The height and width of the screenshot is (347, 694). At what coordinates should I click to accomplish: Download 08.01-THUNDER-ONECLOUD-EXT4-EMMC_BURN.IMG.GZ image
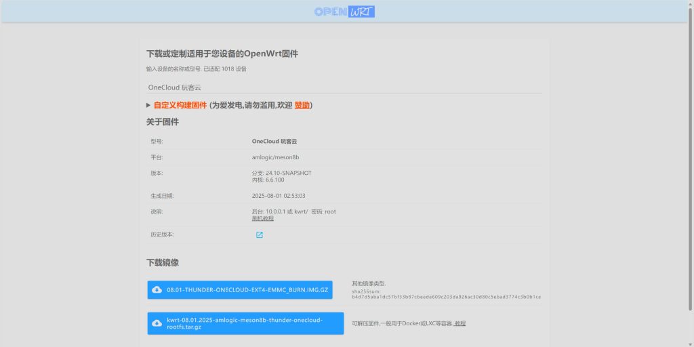[x=240, y=290]
